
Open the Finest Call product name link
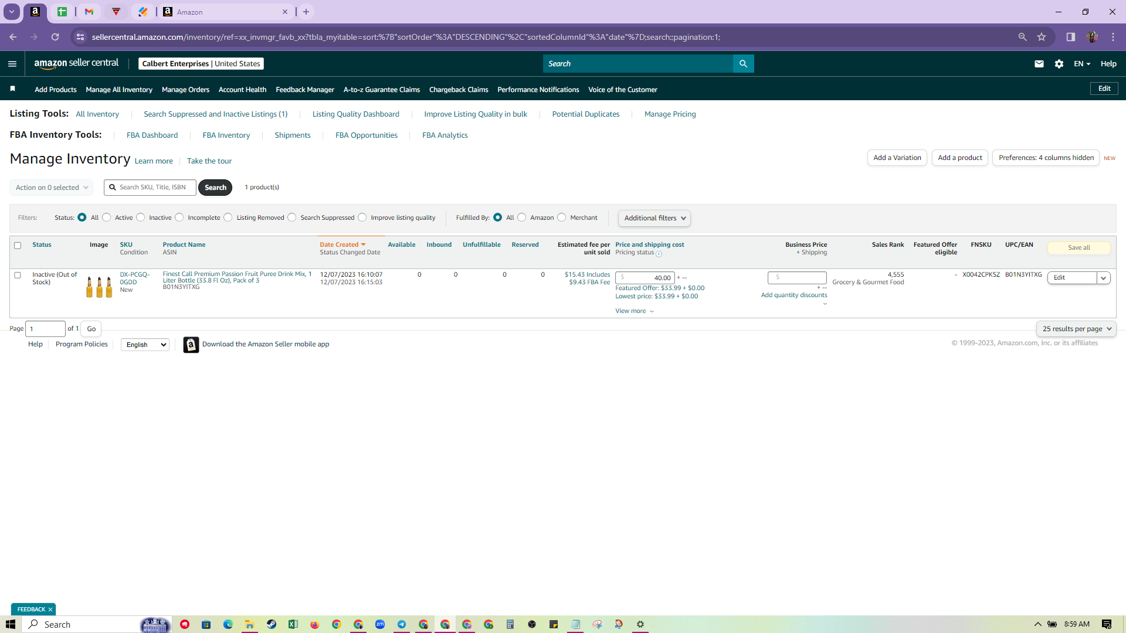pos(237,277)
